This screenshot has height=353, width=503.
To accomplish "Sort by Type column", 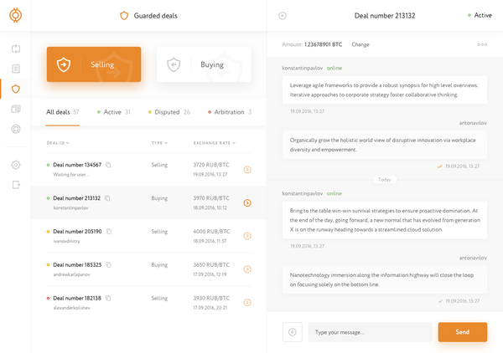I will point(159,143).
